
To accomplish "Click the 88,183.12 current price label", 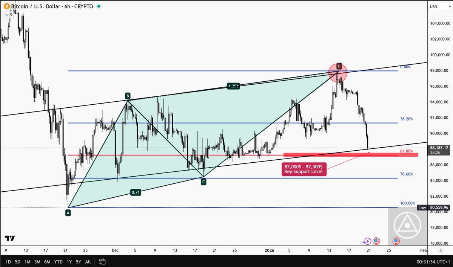I will click(439, 150).
